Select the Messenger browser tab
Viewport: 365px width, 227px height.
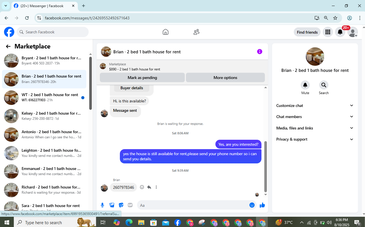(44, 6)
